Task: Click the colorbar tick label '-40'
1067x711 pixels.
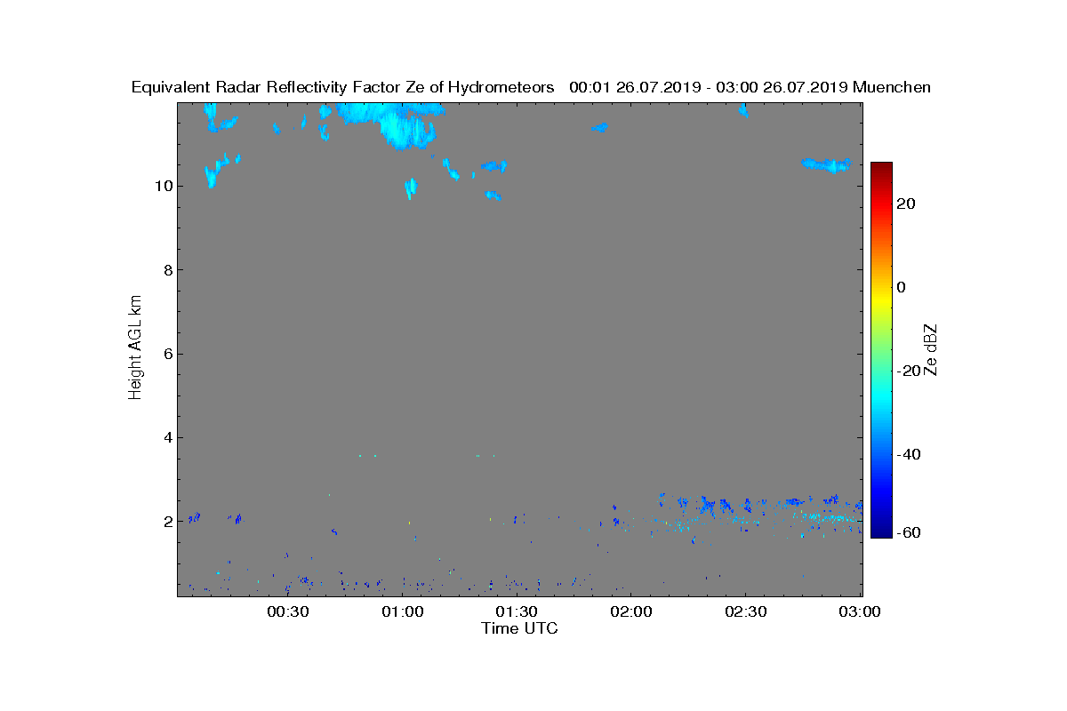Action: 907,454
